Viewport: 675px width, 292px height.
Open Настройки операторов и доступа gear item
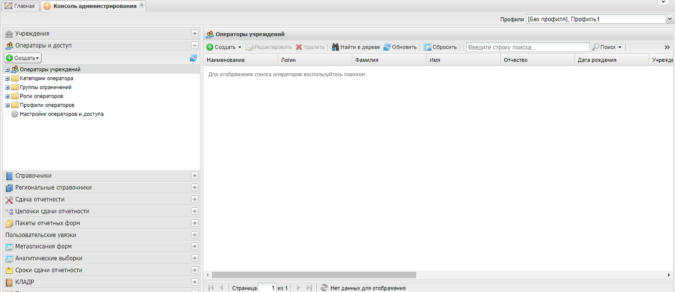pos(61,114)
